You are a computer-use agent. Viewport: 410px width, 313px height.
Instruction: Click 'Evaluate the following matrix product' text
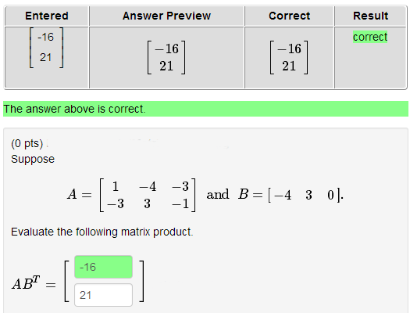click(x=102, y=232)
